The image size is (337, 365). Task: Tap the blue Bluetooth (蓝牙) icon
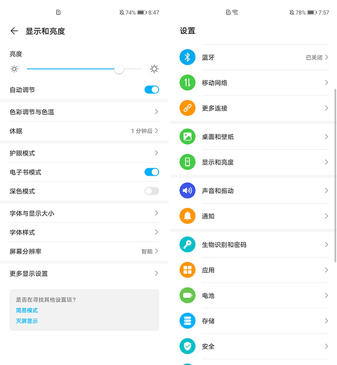188,57
